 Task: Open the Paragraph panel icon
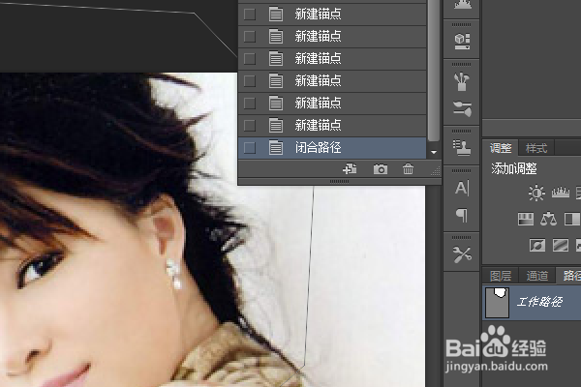coord(462,215)
